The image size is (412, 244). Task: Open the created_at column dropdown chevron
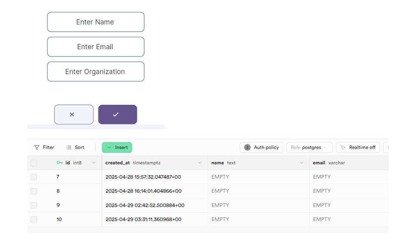pyautogui.click(x=200, y=163)
